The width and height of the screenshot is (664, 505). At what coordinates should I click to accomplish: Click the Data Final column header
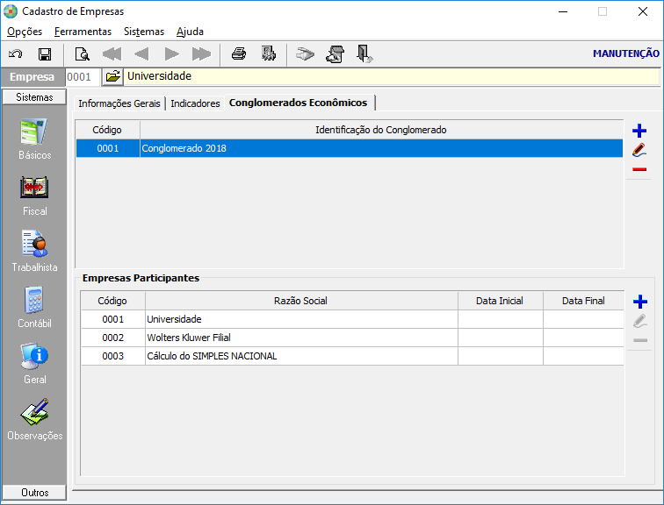(583, 301)
